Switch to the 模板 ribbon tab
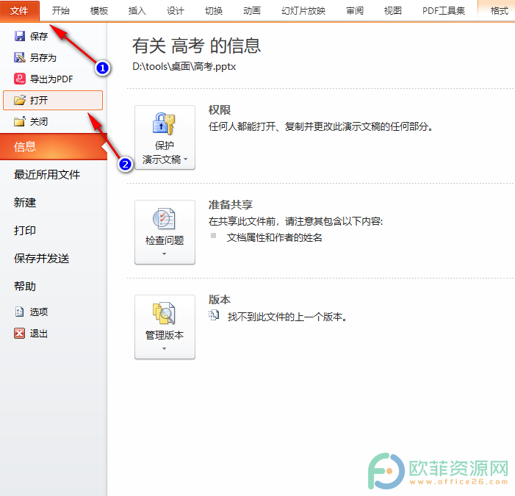The image size is (515, 496). [x=99, y=11]
